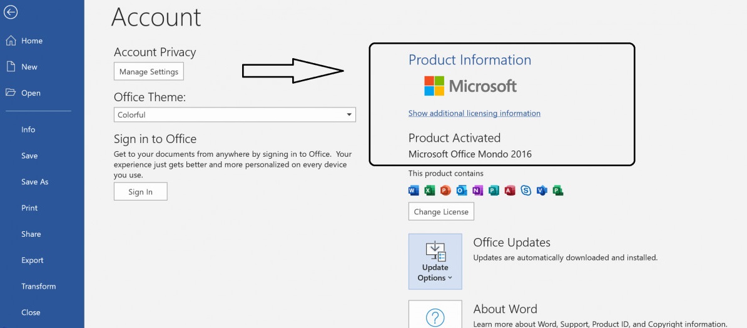Image resolution: width=747 pixels, height=328 pixels.
Task: Open Show additional licensing information link
Action: [x=474, y=113]
